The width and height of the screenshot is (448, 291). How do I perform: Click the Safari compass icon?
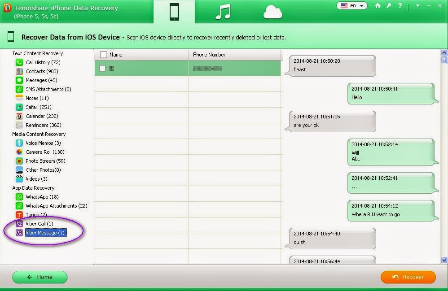(x=19, y=107)
